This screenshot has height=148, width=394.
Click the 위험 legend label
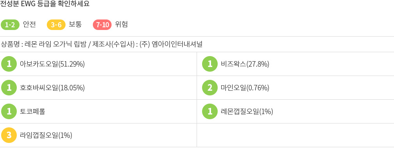point(121,24)
